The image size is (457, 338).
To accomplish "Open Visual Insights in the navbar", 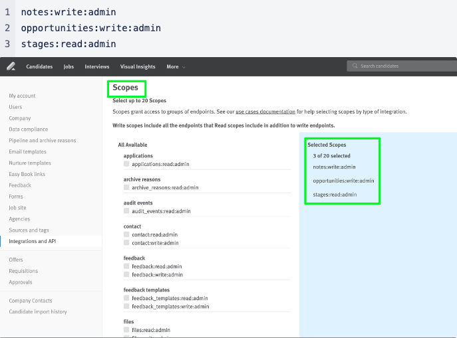I will (138, 66).
